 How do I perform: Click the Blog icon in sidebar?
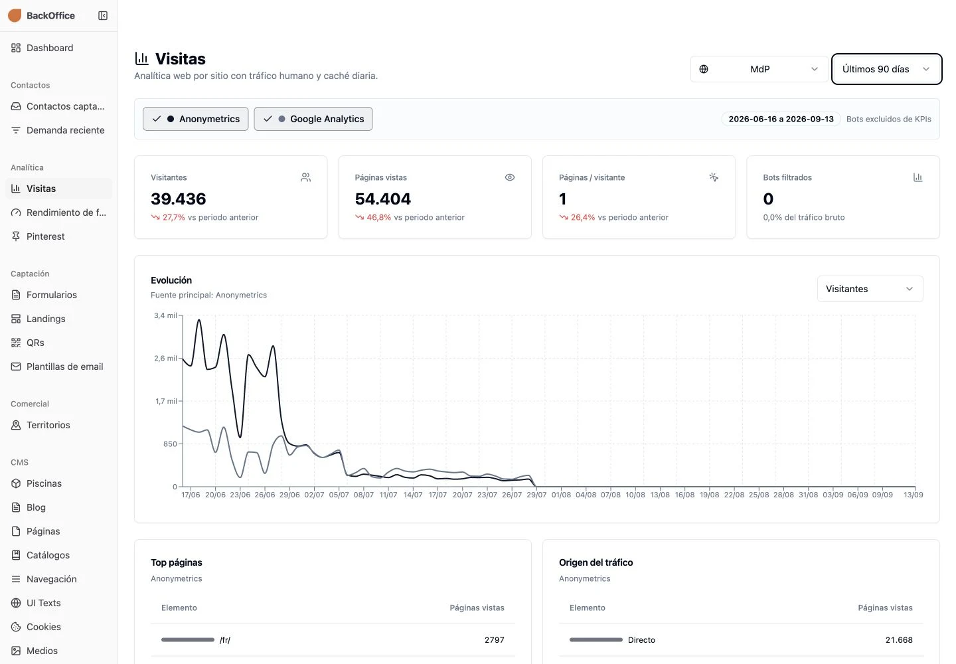(x=16, y=507)
